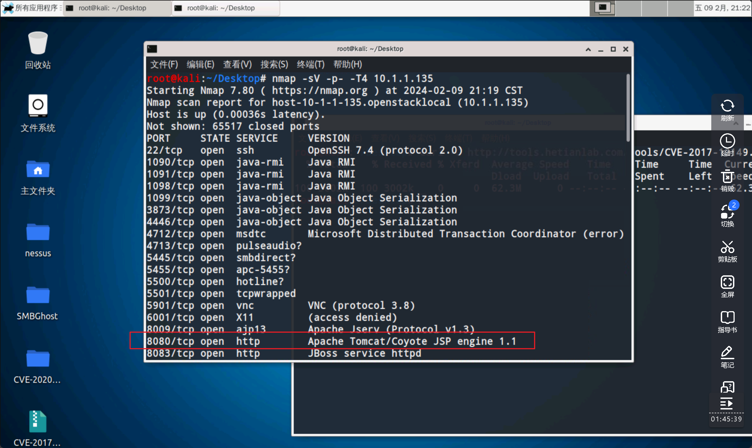Click the 切换 switch icon with the badge
The image size is (752, 448).
click(x=727, y=212)
